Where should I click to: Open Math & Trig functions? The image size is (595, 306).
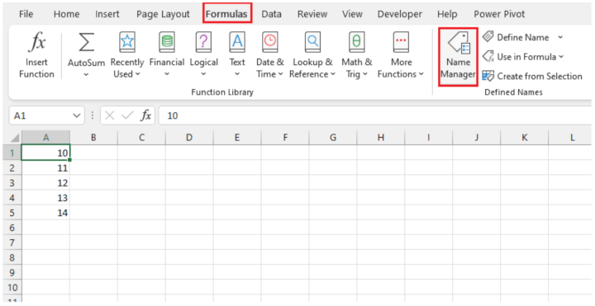(357, 55)
